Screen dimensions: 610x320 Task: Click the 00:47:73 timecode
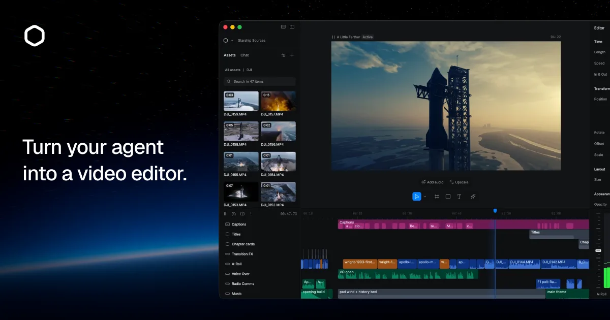click(x=289, y=214)
